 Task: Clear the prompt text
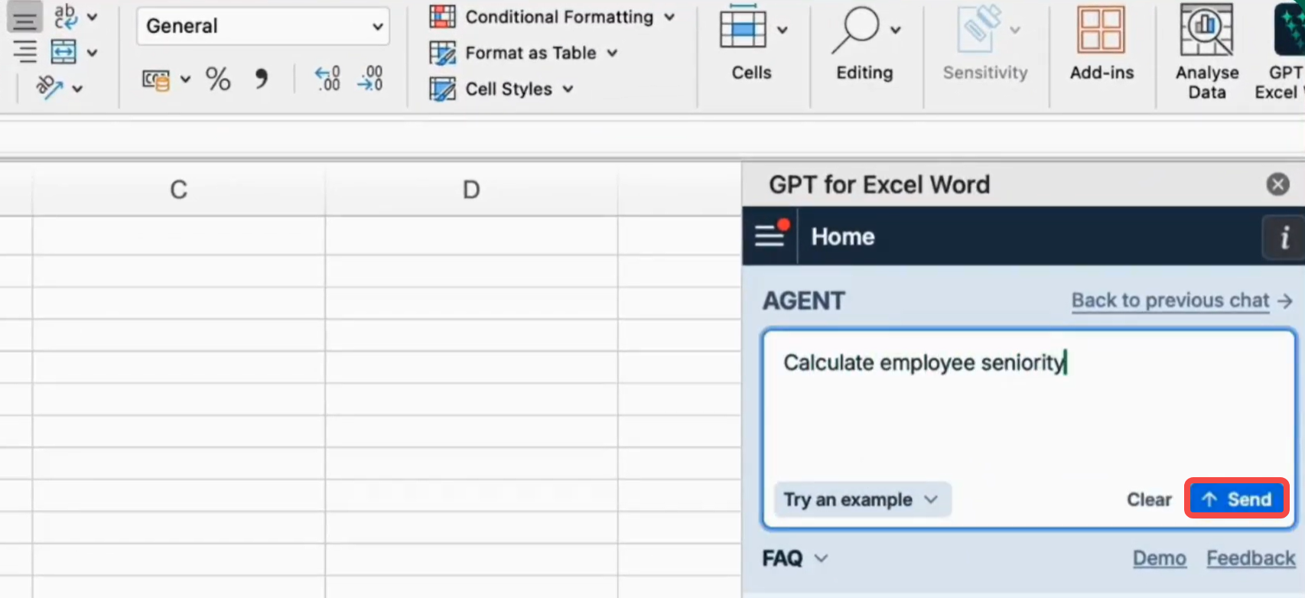tap(1148, 499)
